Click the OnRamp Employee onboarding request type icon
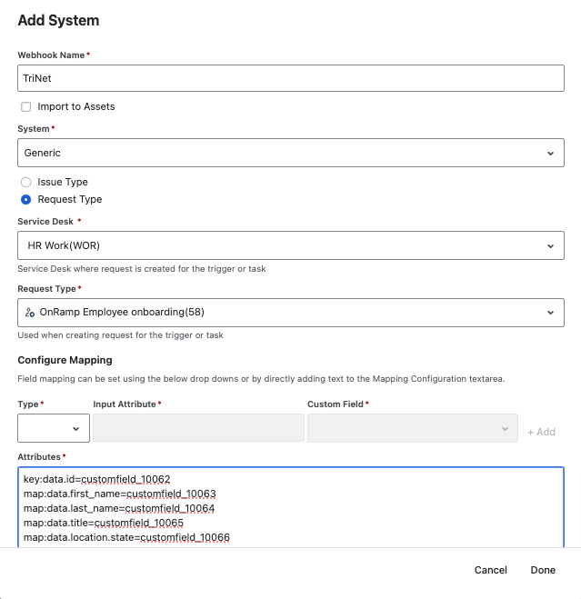The width and height of the screenshot is (581, 599). coord(30,313)
